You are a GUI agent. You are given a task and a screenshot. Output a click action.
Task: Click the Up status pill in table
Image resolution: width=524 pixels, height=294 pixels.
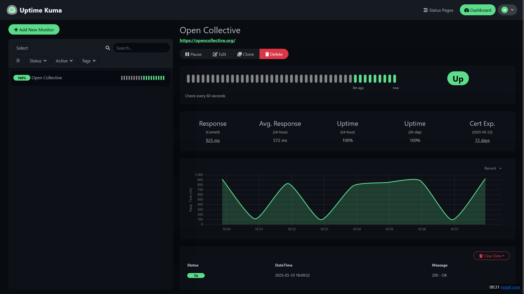[x=196, y=275]
